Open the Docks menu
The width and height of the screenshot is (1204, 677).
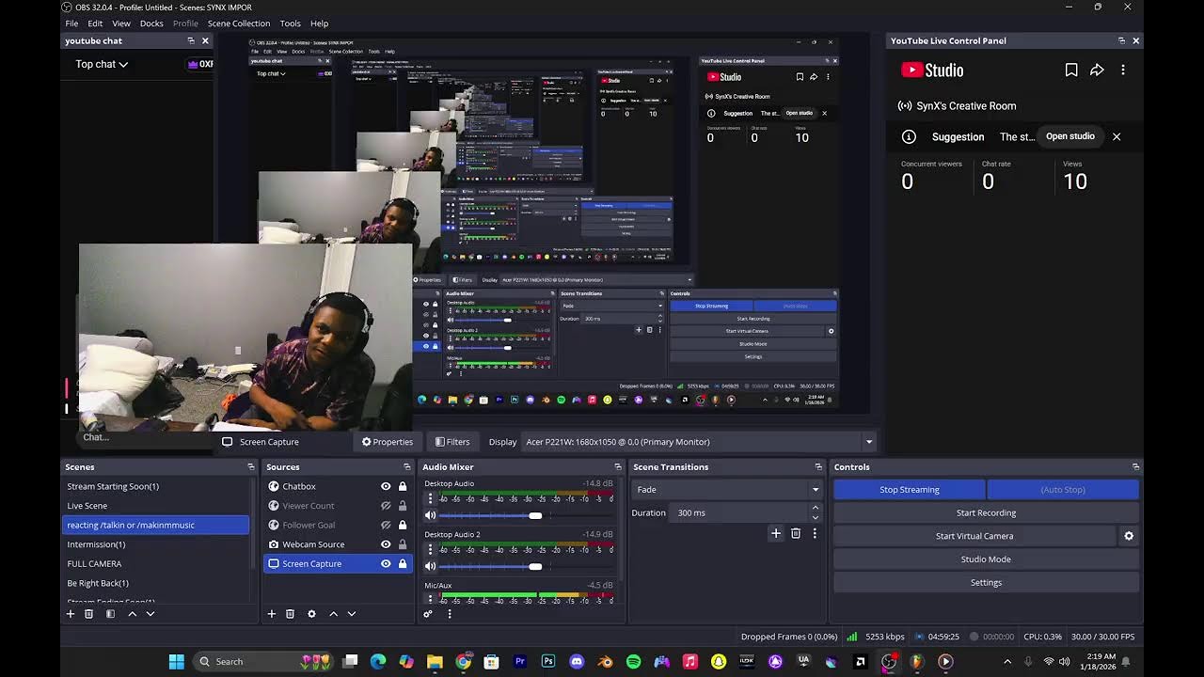click(x=151, y=24)
